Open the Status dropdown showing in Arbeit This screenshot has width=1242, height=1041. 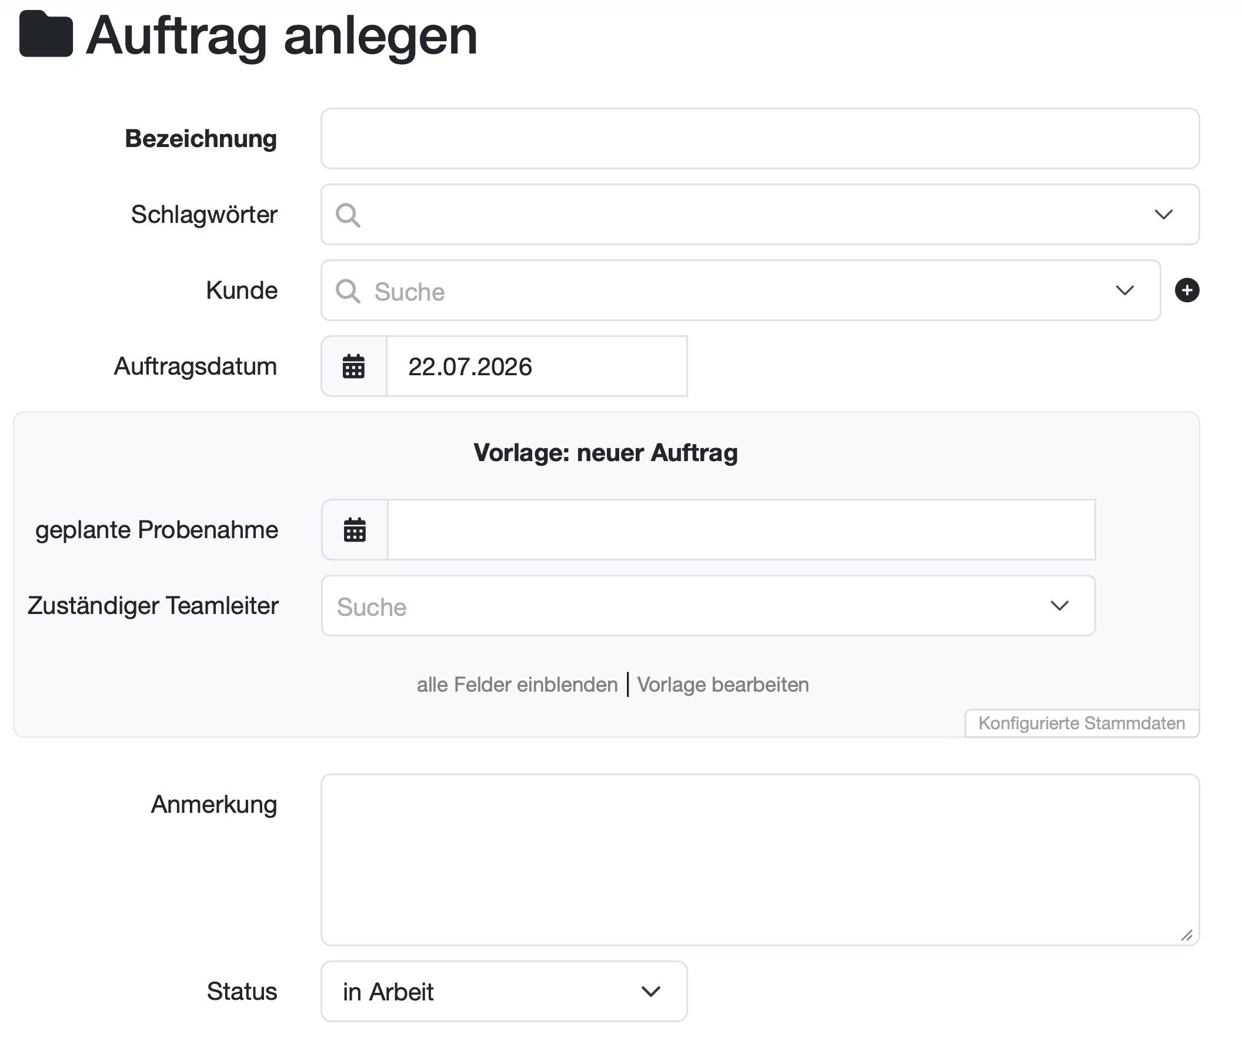504,992
